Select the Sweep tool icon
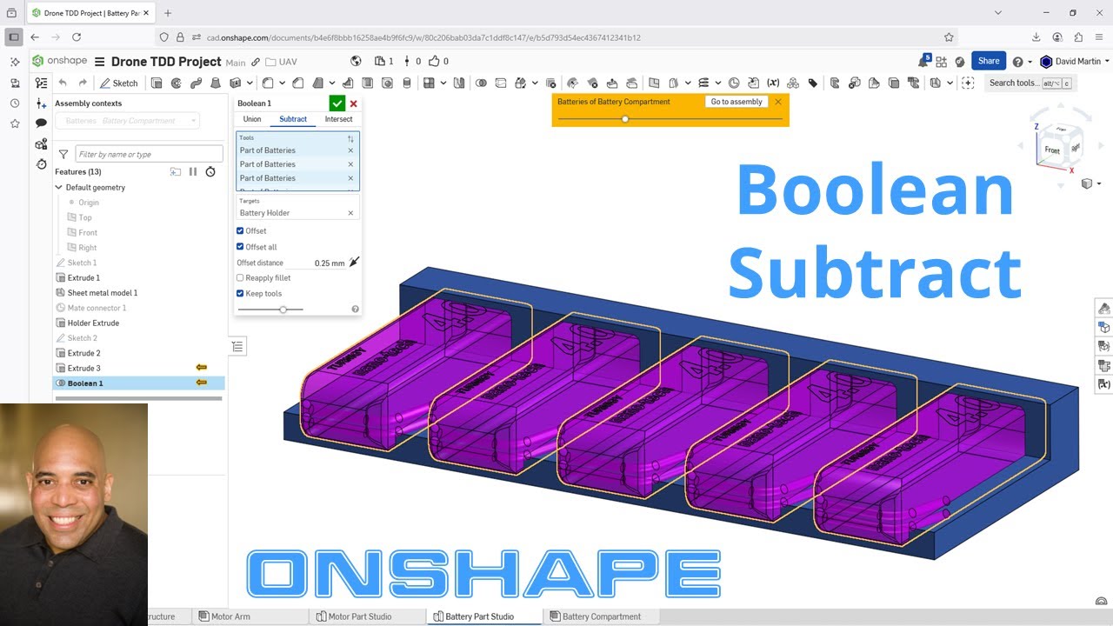The height and width of the screenshot is (626, 1113). click(196, 83)
